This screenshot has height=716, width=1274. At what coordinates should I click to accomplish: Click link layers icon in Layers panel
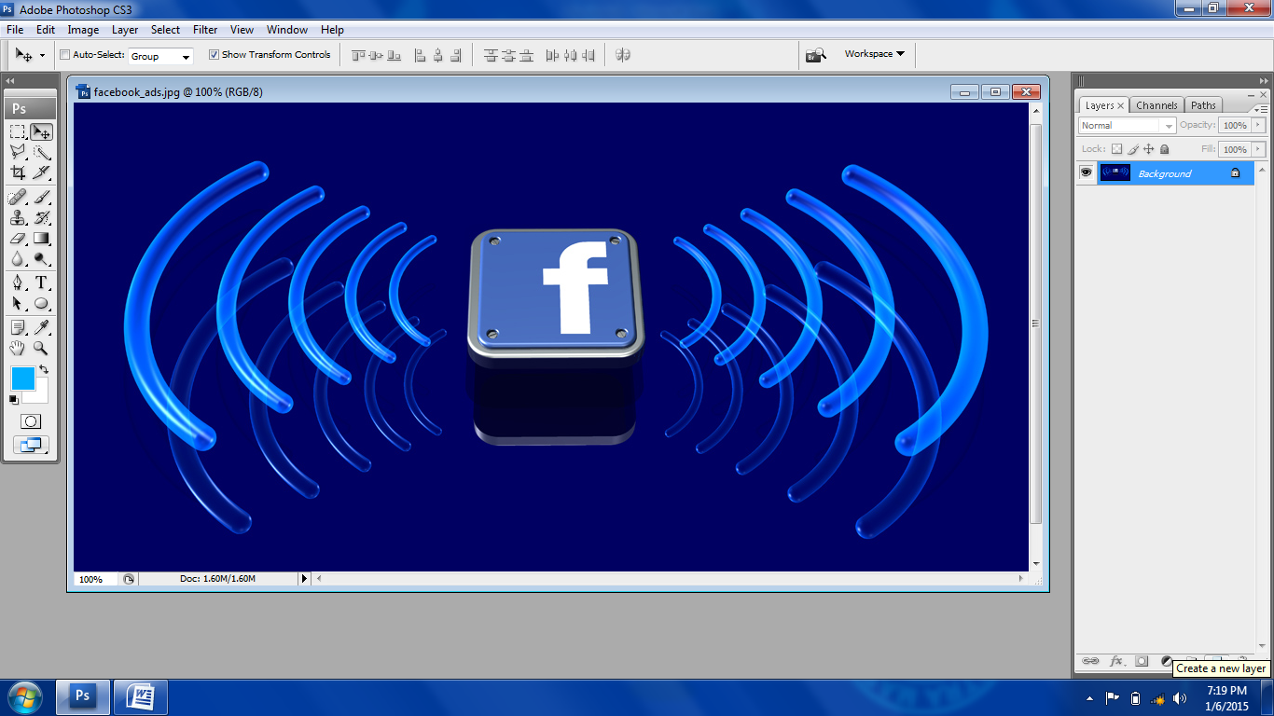pyautogui.click(x=1090, y=661)
